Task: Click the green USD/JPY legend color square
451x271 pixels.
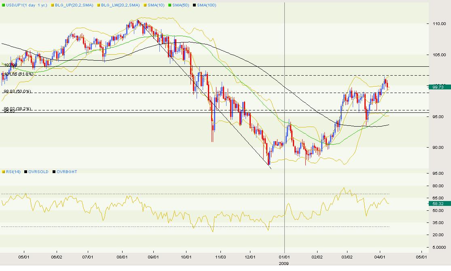Action: [4, 5]
